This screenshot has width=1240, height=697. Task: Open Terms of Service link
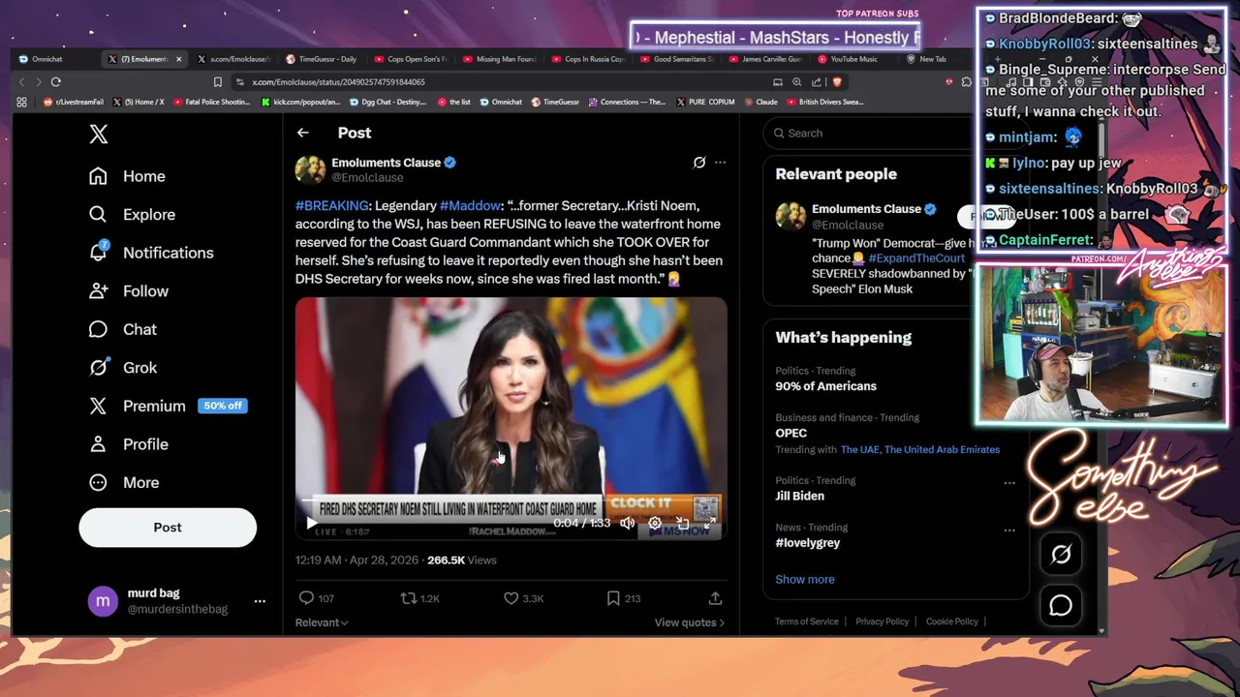807,621
